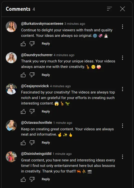This screenshot has height=188, width=134.
Task: Dislike the comment by @Burkatovskymacenteeee
Action: pos(32,44)
